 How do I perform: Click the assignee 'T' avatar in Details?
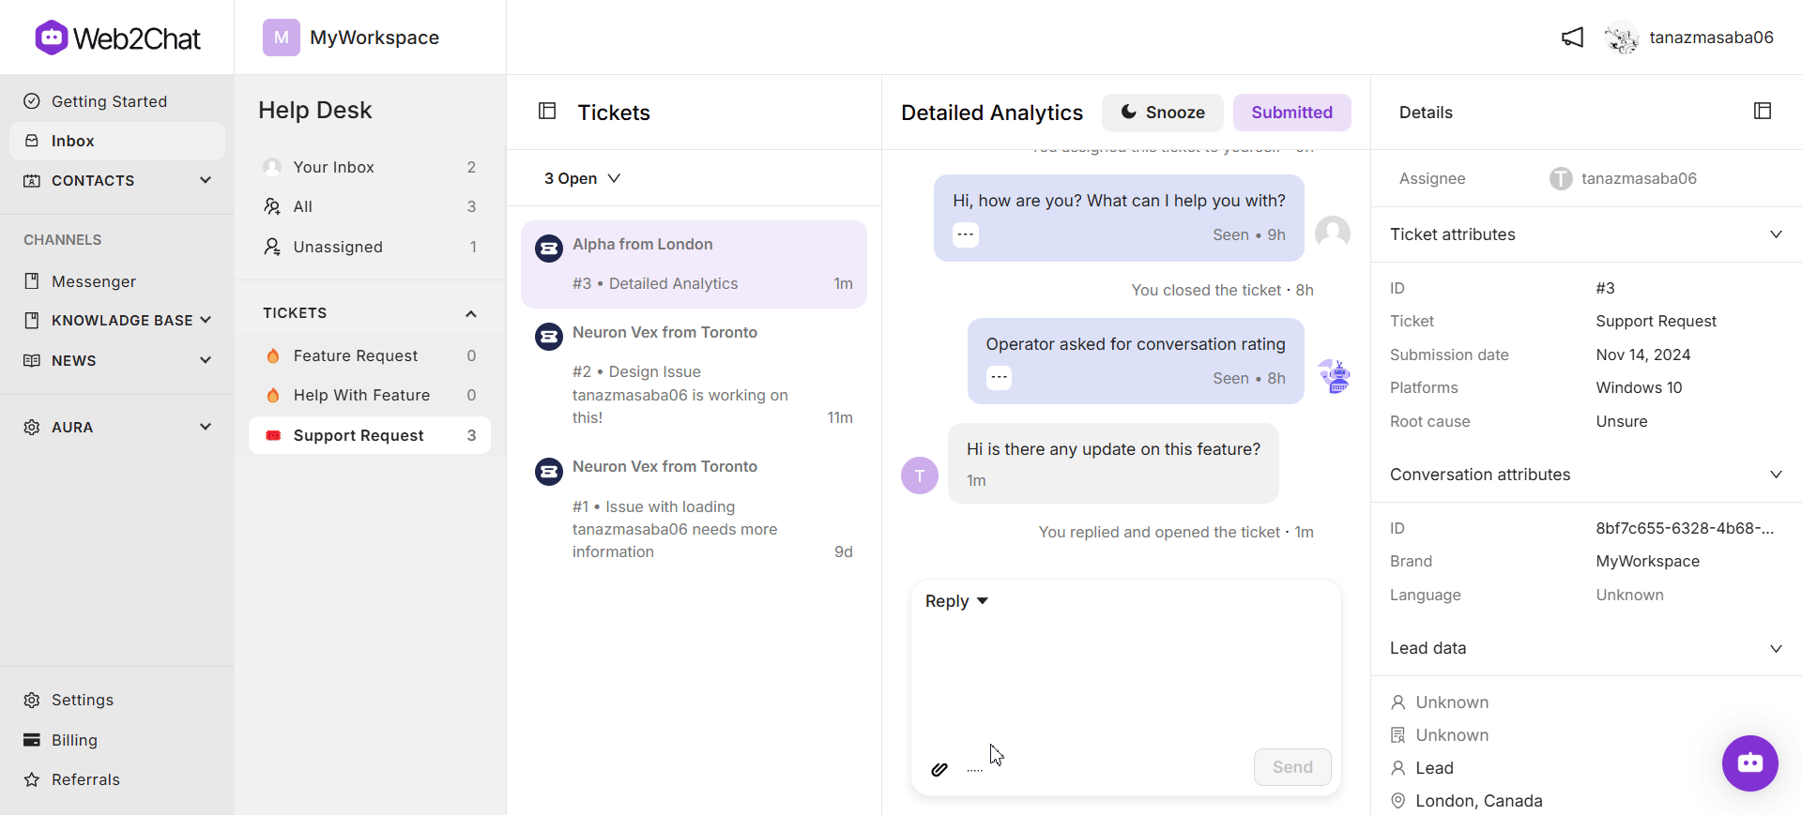1561,178
